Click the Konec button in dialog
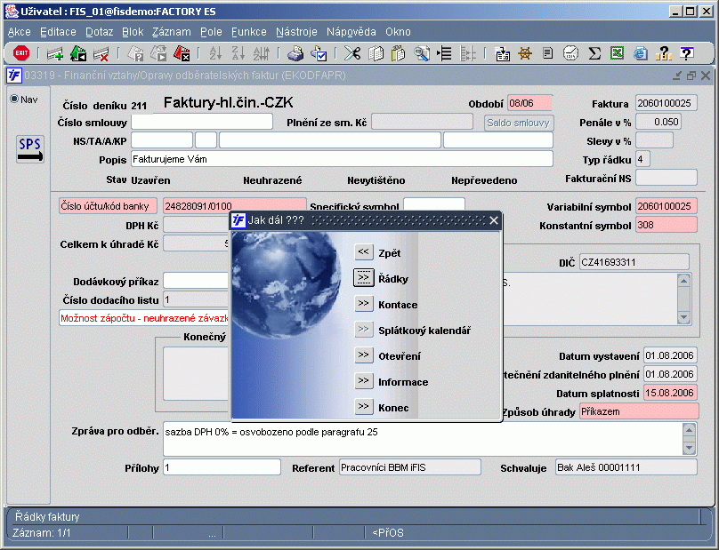 coord(364,407)
